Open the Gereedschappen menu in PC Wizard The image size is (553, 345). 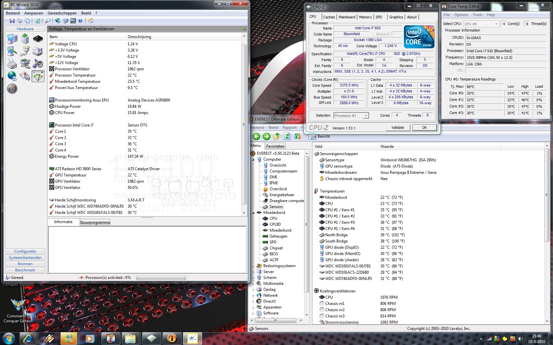(62, 13)
